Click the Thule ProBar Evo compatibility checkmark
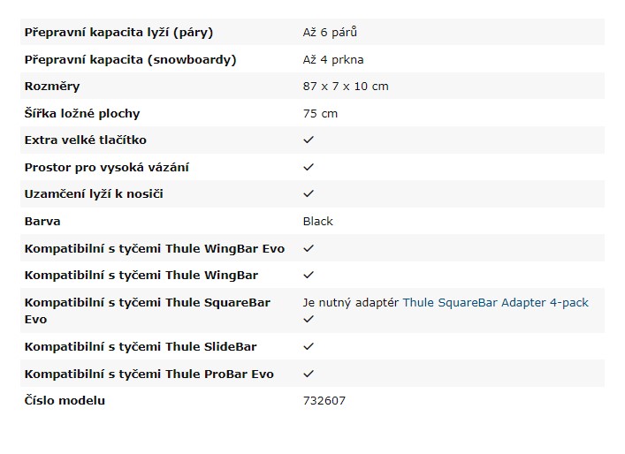Viewport: 625px width, 454px height. tap(309, 374)
